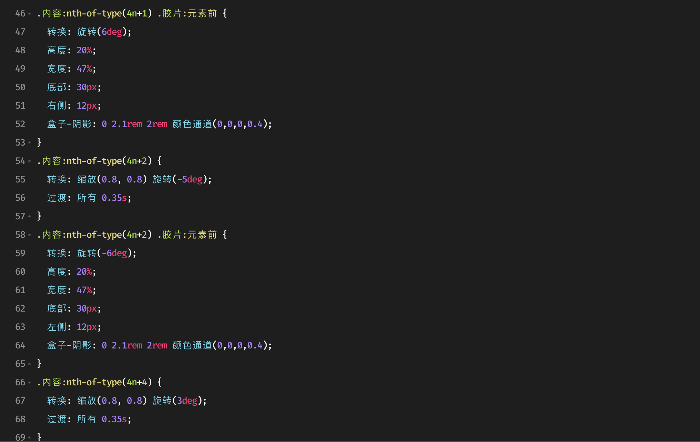Click the fold-end arrow at line 69
This screenshot has width=700, height=442.
point(29,438)
